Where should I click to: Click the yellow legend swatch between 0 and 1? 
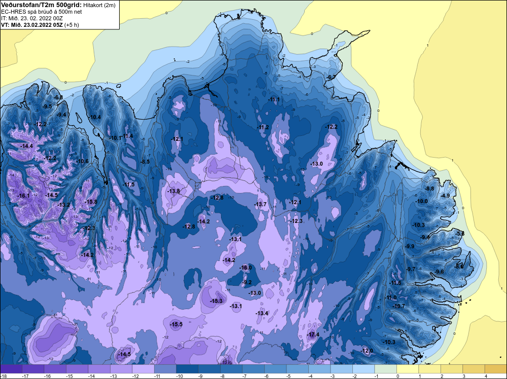click(x=408, y=369)
